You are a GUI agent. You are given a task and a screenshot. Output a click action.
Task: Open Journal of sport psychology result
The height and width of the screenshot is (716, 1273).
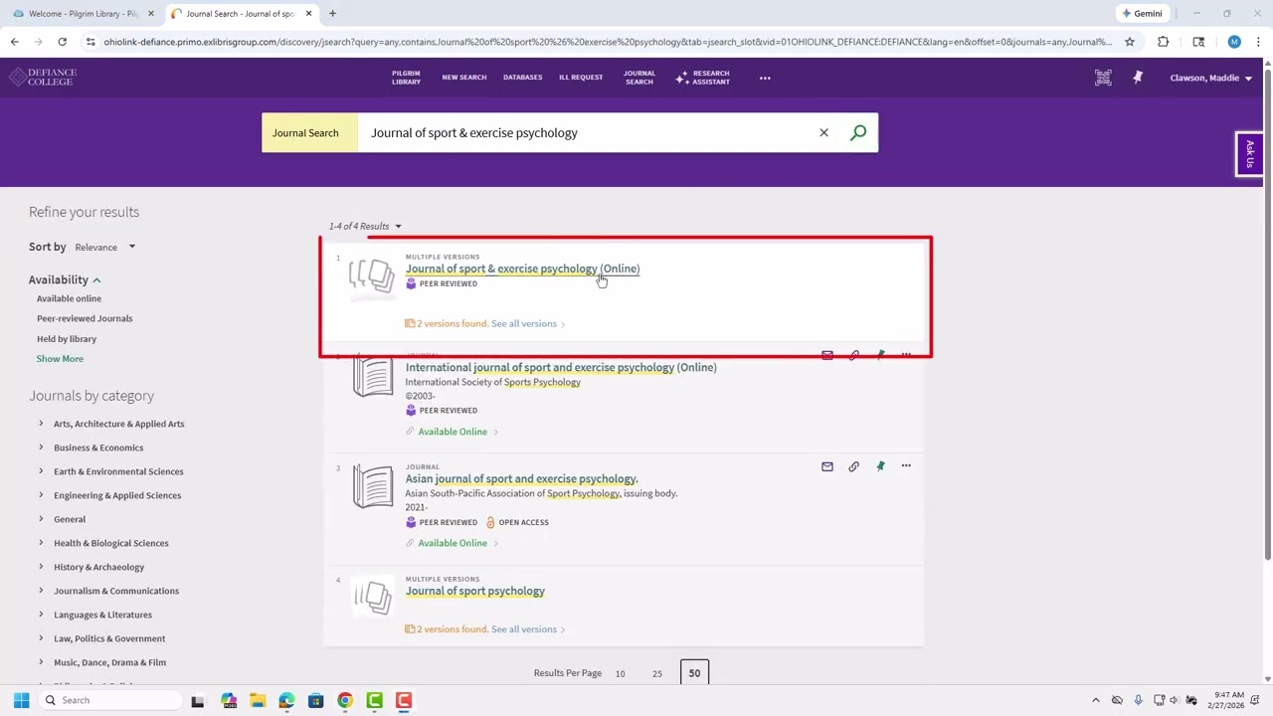(474, 591)
